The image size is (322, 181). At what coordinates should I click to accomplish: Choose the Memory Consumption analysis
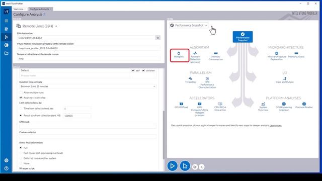point(216,56)
